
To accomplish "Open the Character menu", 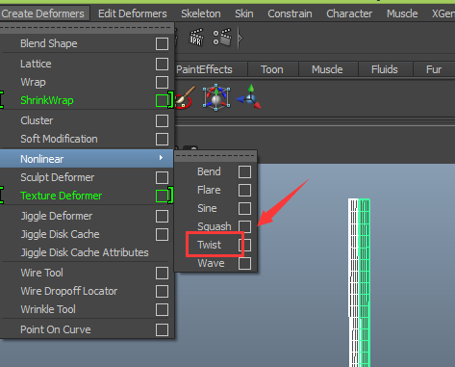I will pyautogui.click(x=349, y=13).
